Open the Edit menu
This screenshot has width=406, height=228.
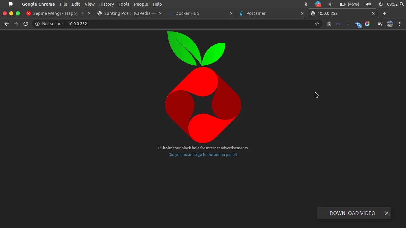point(76,4)
